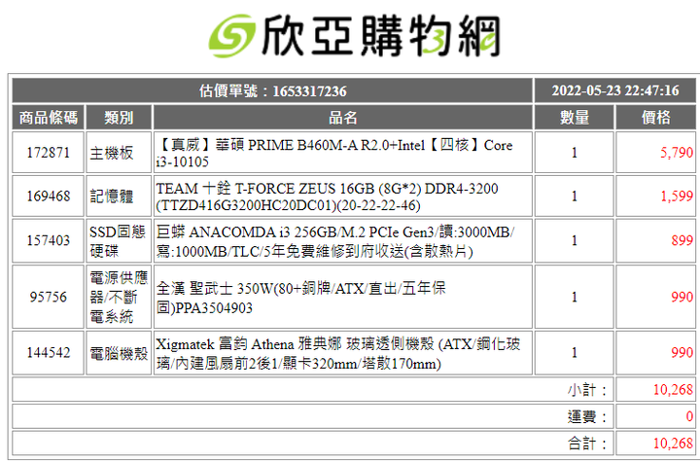Click the quantity 1 in the memory row

tap(575, 195)
